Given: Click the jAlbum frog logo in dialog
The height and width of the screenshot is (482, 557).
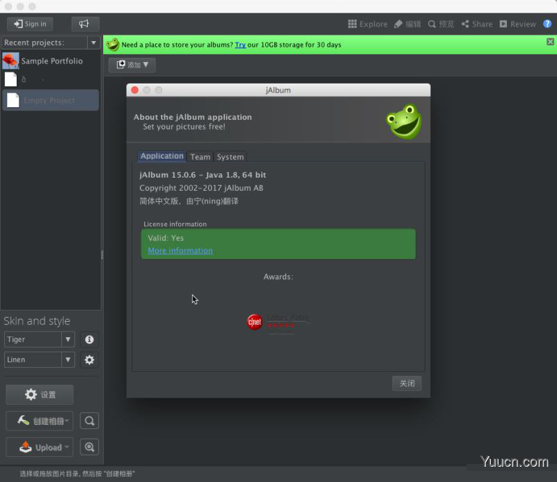Looking at the screenshot, I should 404,121.
